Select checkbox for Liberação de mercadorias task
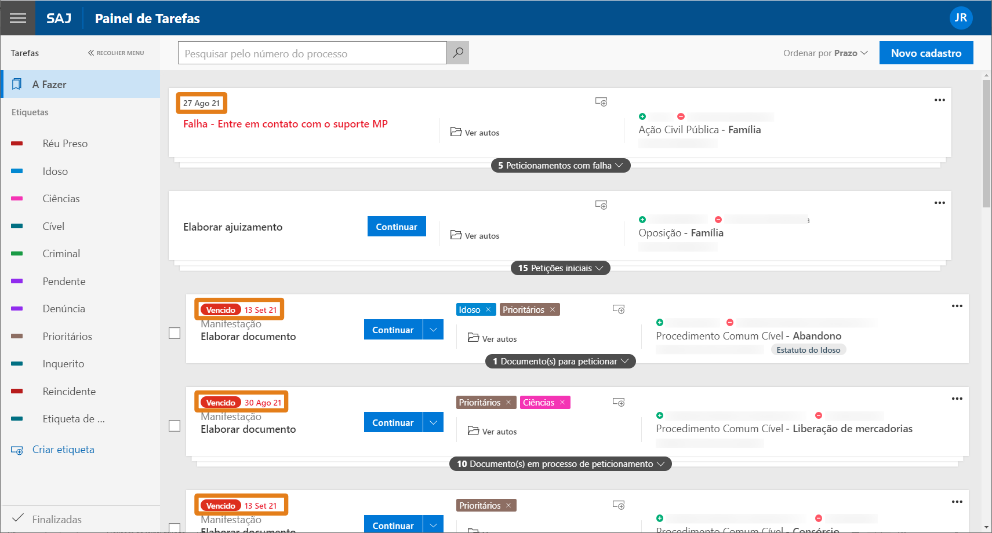Viewport: 992px width, 533px height. pyautogui.click(x=175, y=426)
